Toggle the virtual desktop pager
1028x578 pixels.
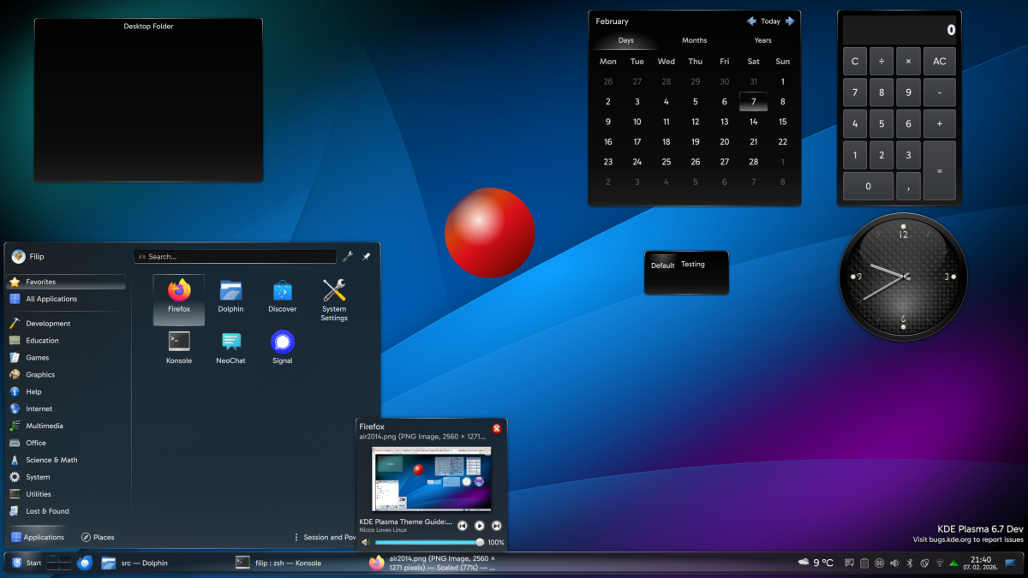(59, 563)
